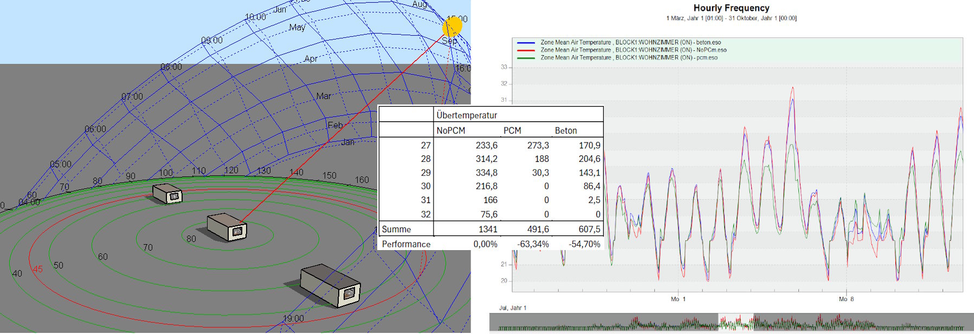The image size is (974, 334).
Task: Click the Mo 1 axis marker
Action: [x=678, y=299]
